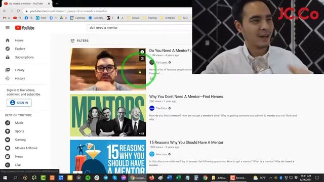Open Movies & Shows in sidebar
Screen dimensions: 324x182
tap(26, 148)
